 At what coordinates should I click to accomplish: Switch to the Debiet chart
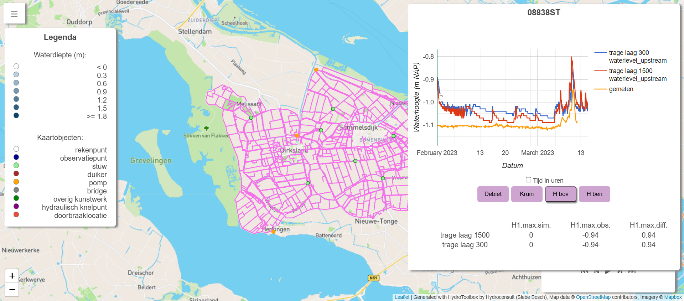click(x=493, y=194)
